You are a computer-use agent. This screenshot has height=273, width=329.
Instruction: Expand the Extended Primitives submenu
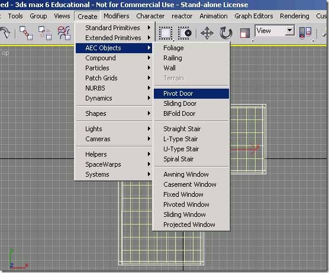[x=114, y=38]
